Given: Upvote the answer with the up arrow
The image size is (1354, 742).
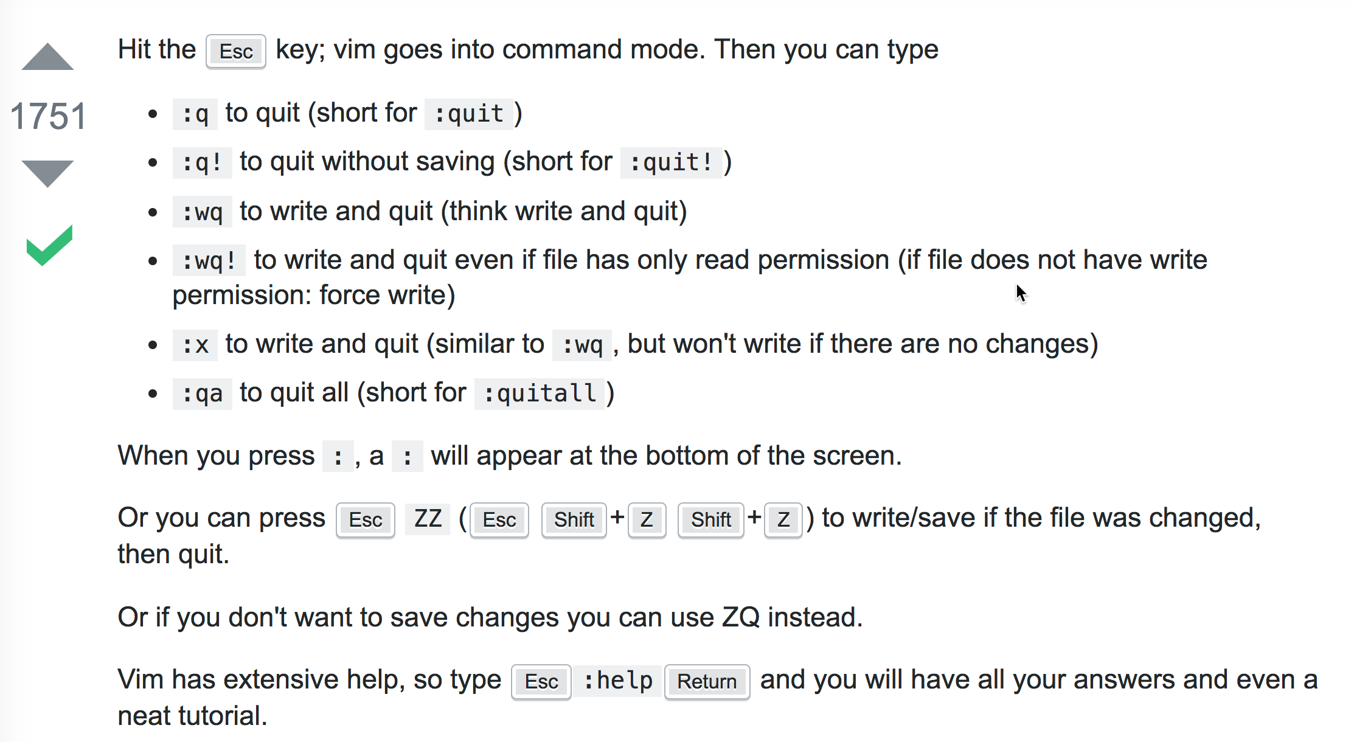Looking at the screenshot, I should [x=47, y=58].
